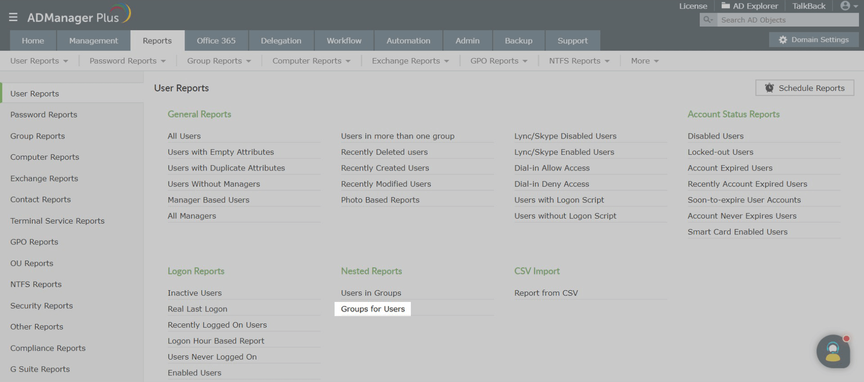
Task: Click the search magnifier dropdown icon
Action: click(x=708, y=20)
